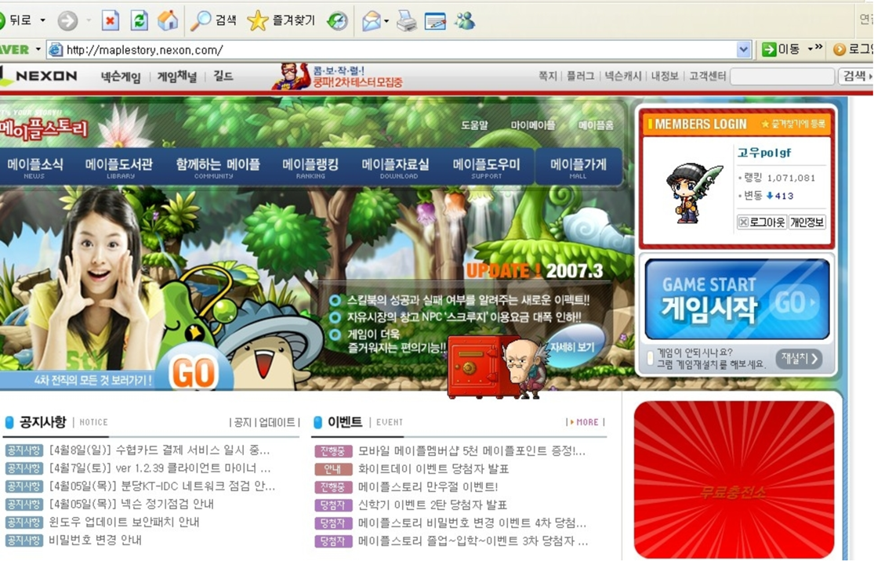Image resolution: width=874 pixels, height=564 pixels.
Task: Open the 마이메이플 link
Action: coord(533,125)
